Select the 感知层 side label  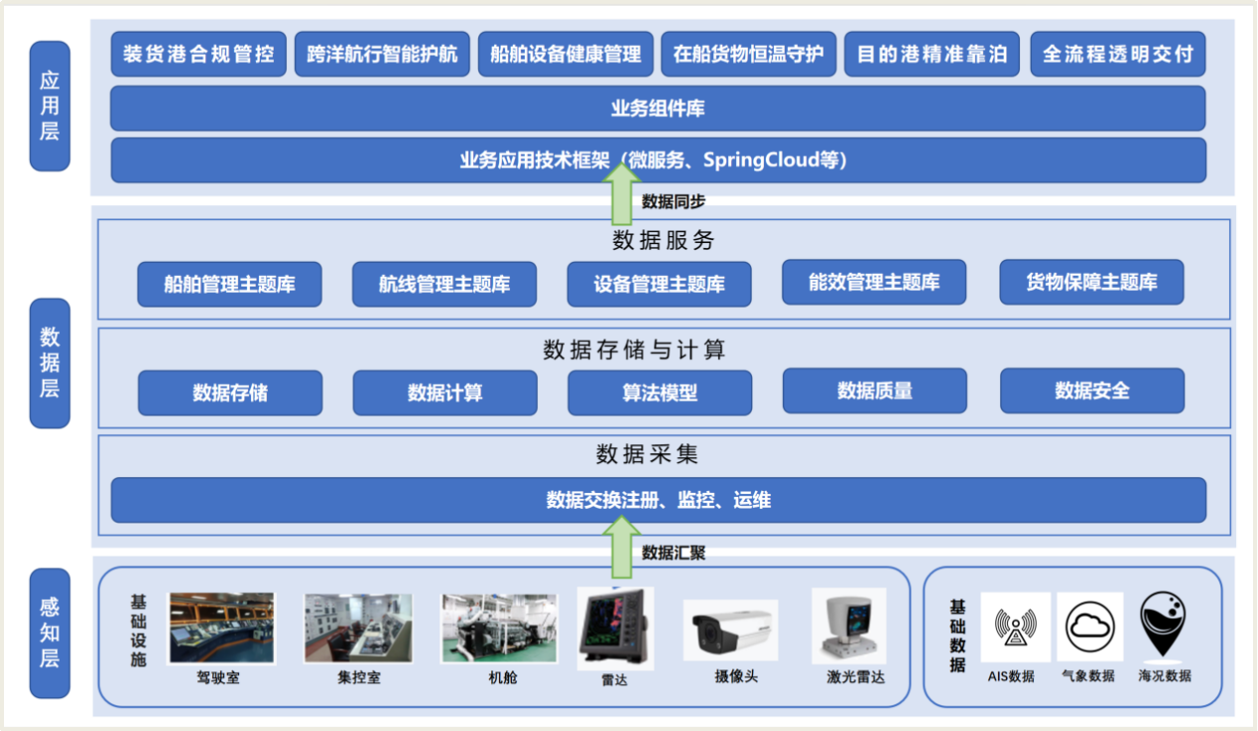50,632
